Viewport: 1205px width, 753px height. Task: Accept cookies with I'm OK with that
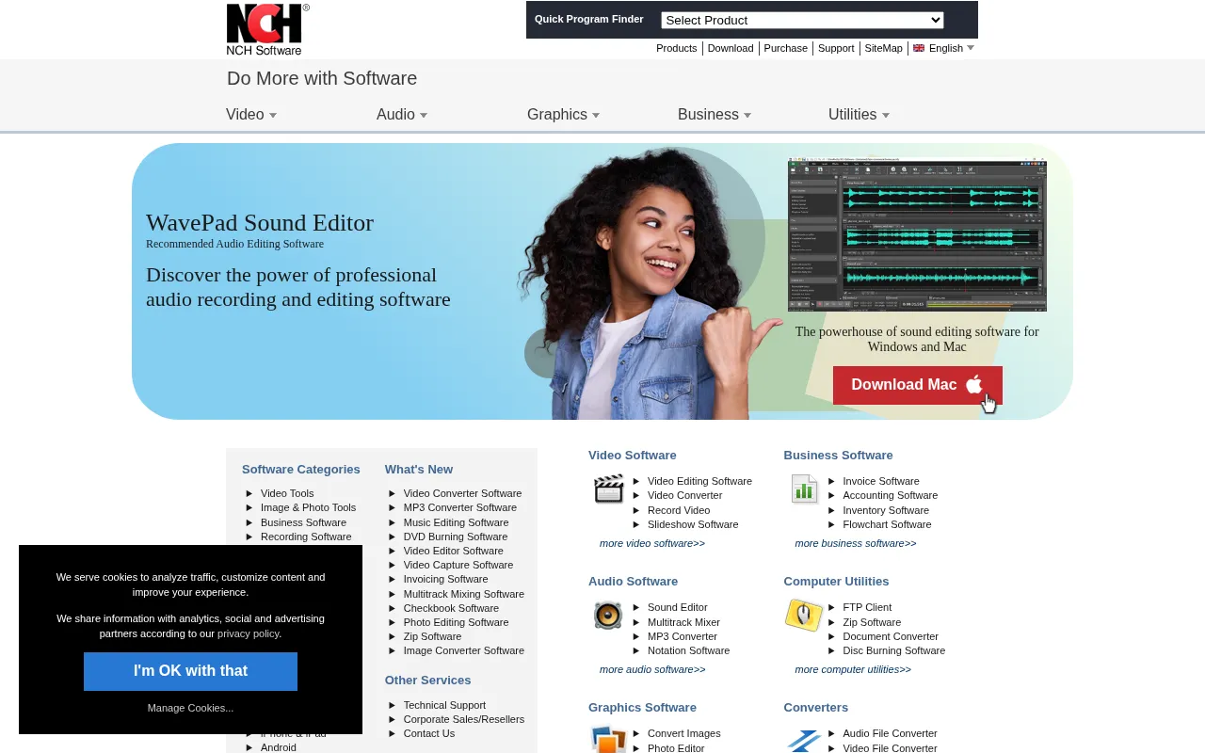click(190, 671)
